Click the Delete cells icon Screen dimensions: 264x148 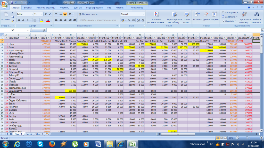pyautogui.click(x=206, y=15)
